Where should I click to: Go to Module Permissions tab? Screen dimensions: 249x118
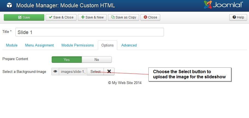click(x=77, y=45)
